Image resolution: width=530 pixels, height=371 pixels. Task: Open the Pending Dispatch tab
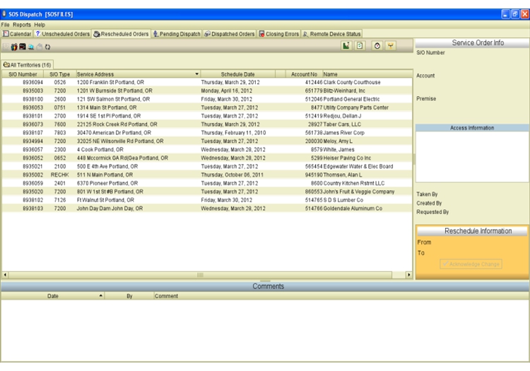tap(177, 34)
